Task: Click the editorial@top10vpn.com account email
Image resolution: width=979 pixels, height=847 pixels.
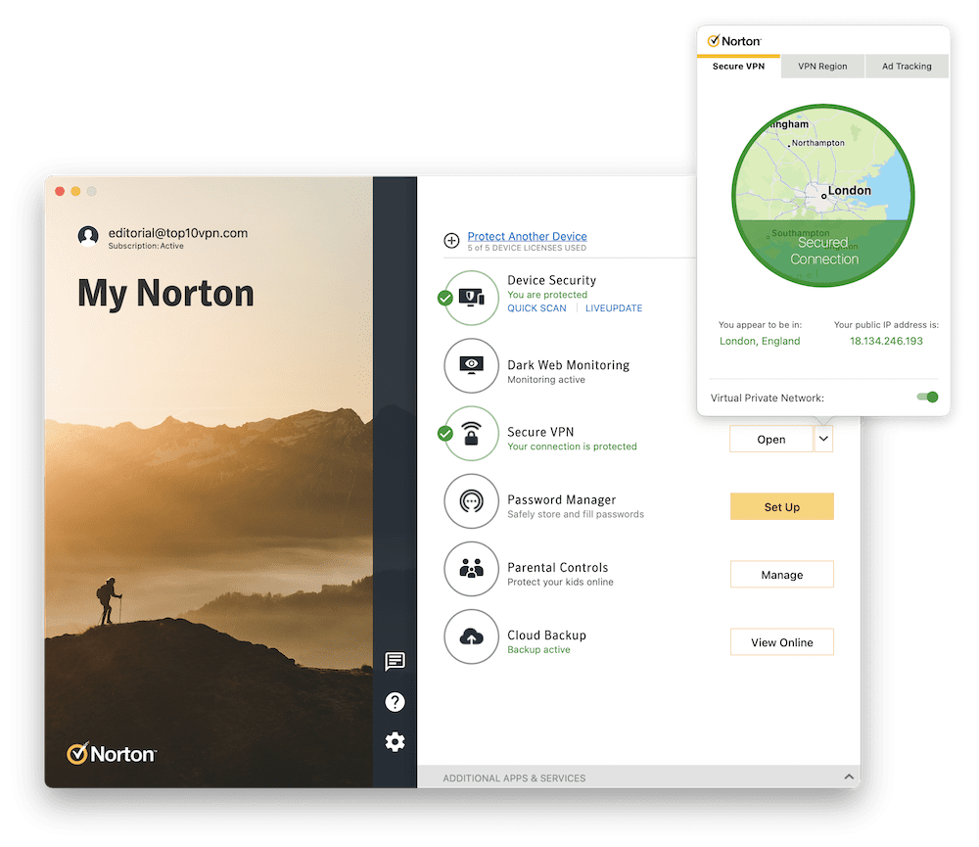Action: 178,233
